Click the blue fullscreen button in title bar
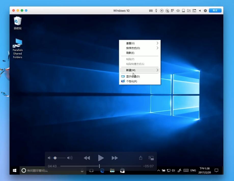 (26, 10)
